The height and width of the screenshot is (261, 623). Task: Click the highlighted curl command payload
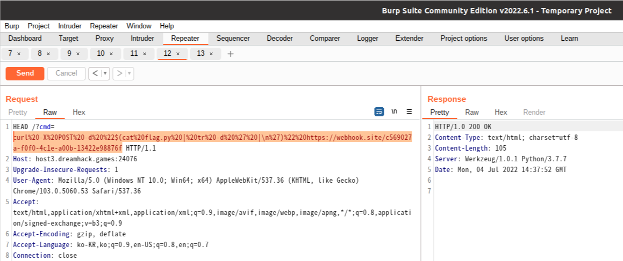pos(212,143)
